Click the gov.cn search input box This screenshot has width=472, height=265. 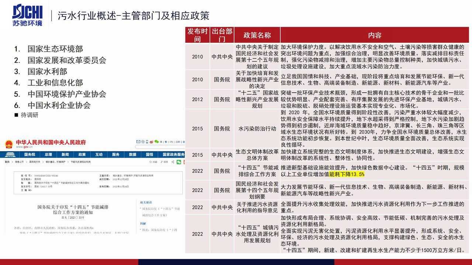[160, 147]
